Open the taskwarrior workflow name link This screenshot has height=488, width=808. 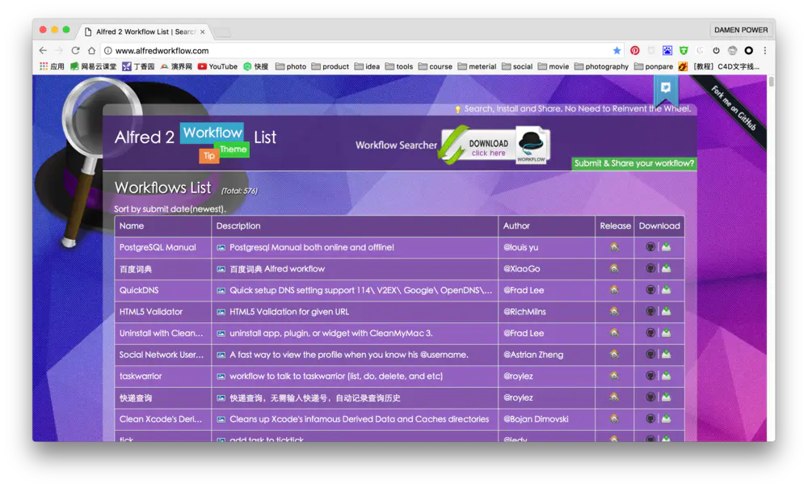141,377
